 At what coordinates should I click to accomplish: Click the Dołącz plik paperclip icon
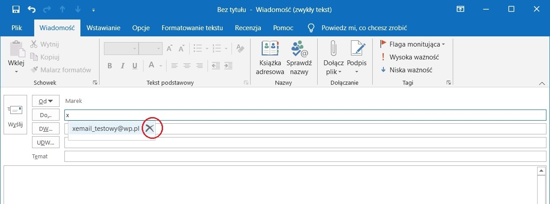point(333,49)
